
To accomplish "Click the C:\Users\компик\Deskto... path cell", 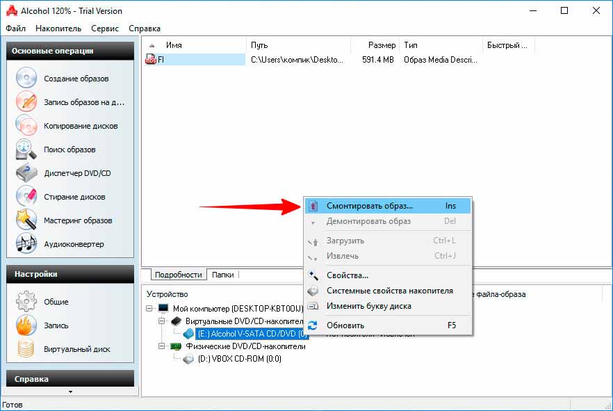I will [297, 60].
